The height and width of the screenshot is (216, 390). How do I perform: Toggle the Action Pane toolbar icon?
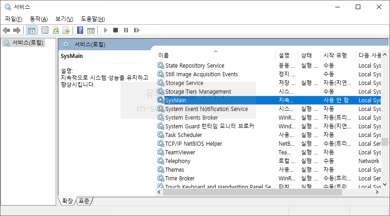[91, 30]
